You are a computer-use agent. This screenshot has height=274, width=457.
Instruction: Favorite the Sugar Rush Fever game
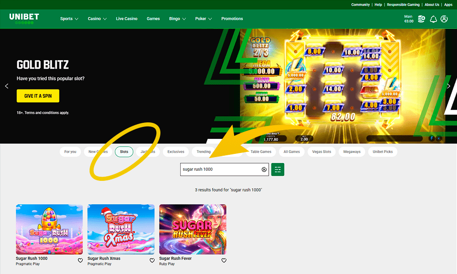pyautogui.click(x=224, y=260)
